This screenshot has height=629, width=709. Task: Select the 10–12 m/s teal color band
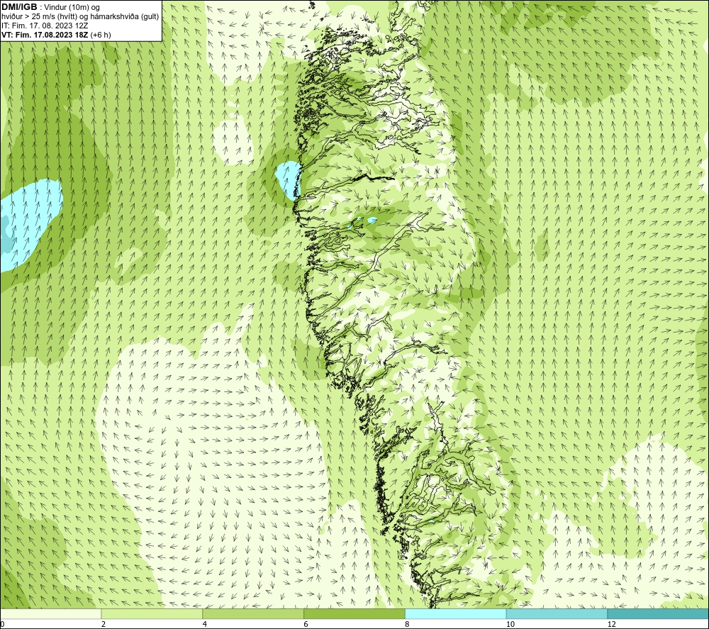click(x=557, y=613)
